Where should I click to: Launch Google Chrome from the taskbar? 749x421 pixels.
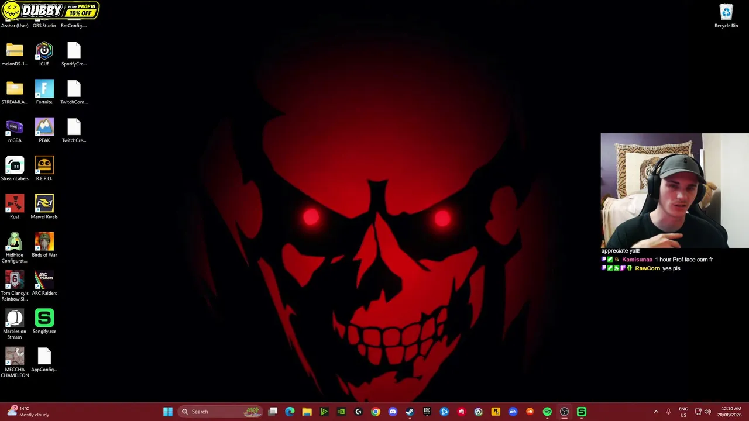click(x=376, y=412)
